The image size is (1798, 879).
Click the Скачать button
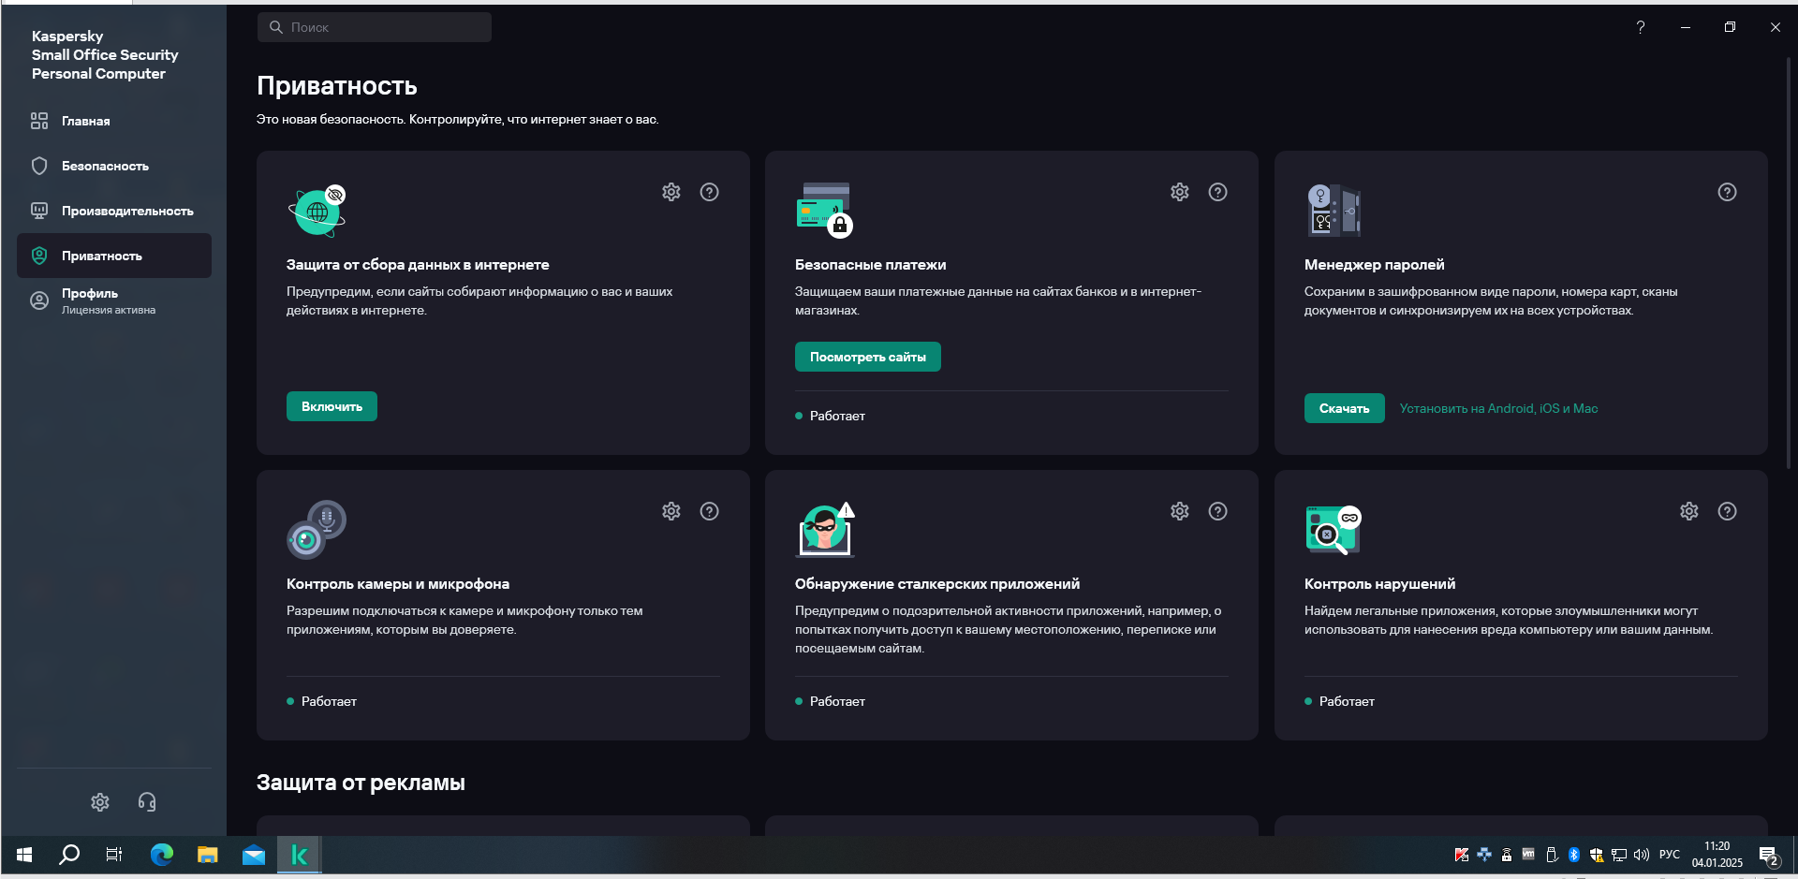1344,408
